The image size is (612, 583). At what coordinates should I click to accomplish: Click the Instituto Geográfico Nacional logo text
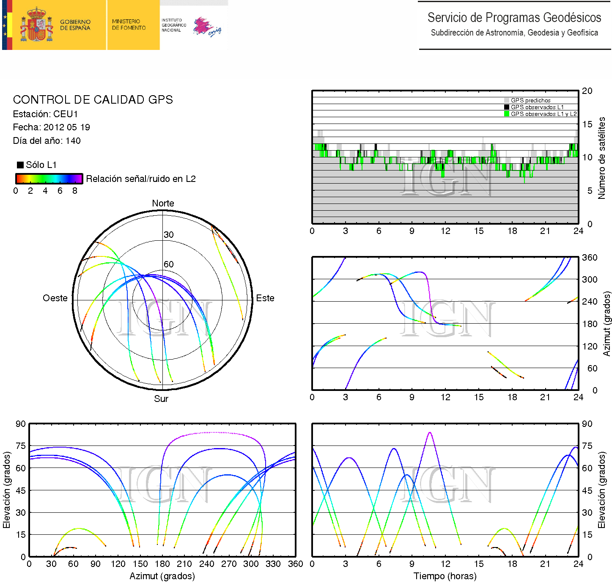173,25
